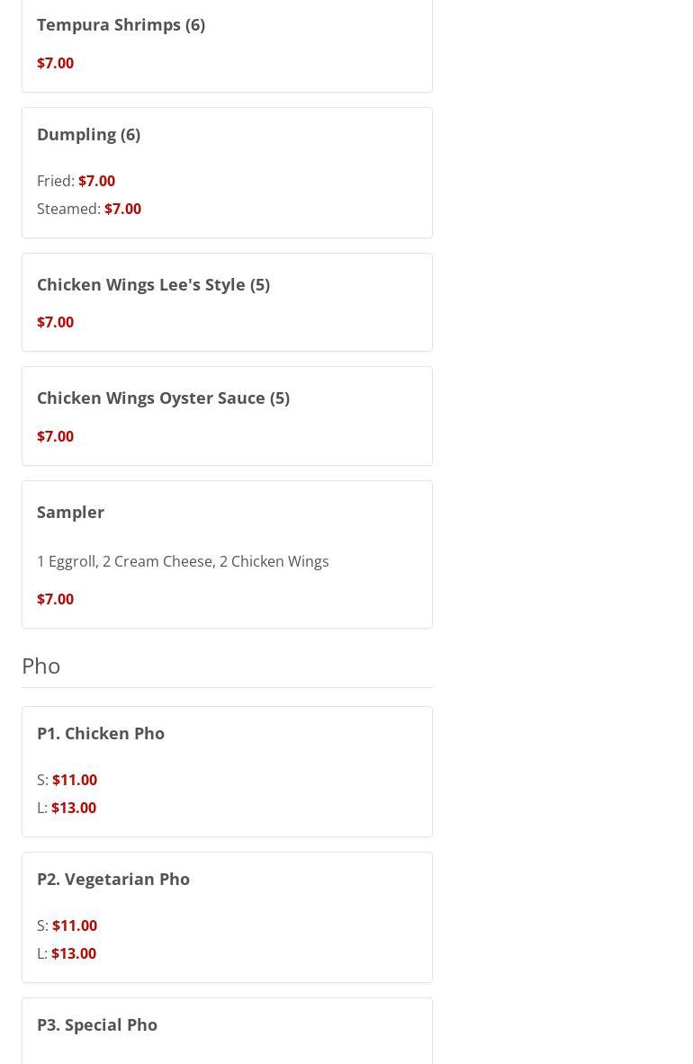Click the Pho section heading
Viewport: 693px width, 1064px height.
coord(41,666)
